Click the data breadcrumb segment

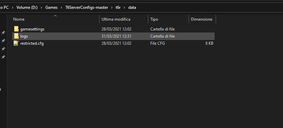coord(132,7)
